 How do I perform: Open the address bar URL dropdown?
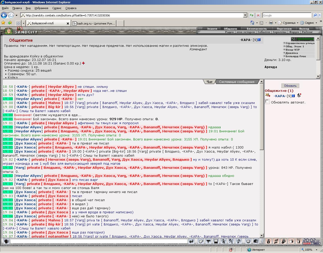click(245, 15)
